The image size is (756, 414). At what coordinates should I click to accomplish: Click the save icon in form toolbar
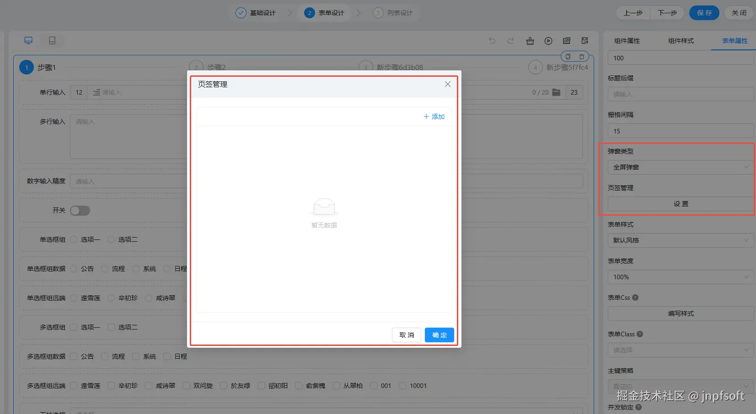coord(585,41)
